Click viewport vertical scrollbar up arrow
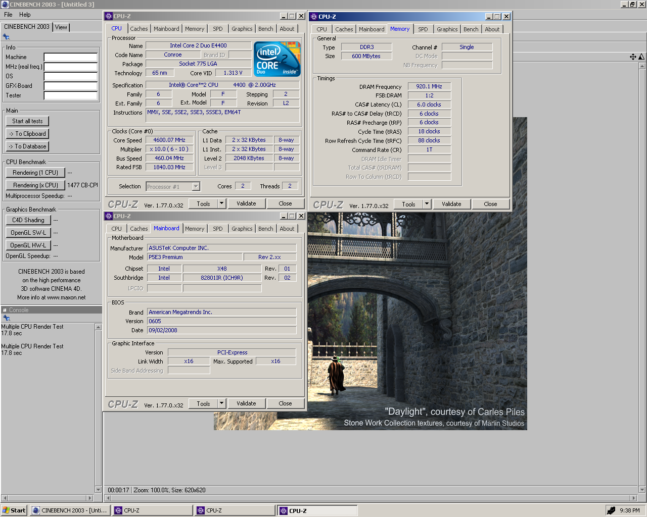647x517 pixels. pyautogui.click(x=642, y=66)
